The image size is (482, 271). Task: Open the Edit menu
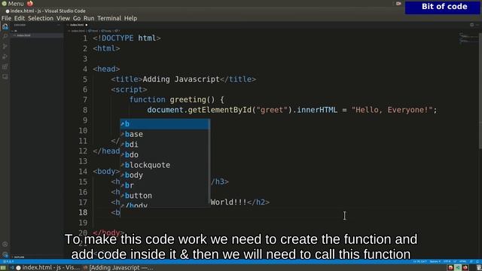pyautogui.click(x=20, y=18)
